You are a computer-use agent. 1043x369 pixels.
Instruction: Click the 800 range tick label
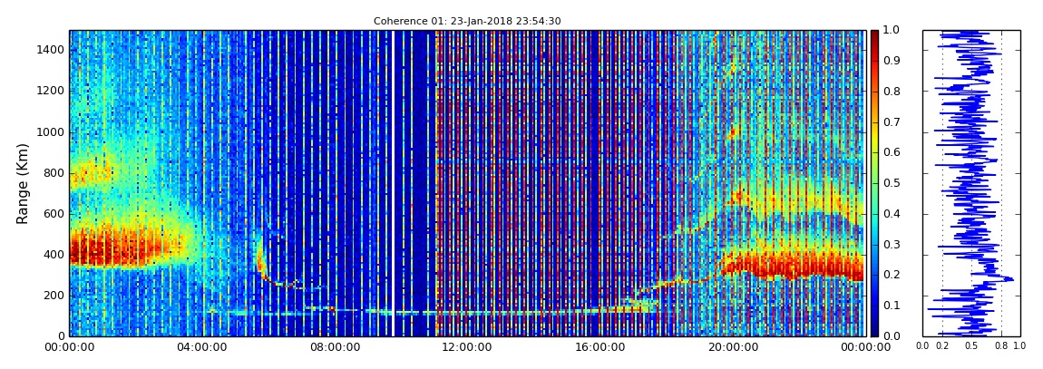[55, 173]
